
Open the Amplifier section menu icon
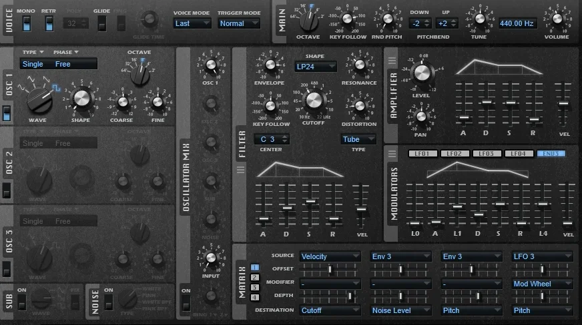pos(392,61)
